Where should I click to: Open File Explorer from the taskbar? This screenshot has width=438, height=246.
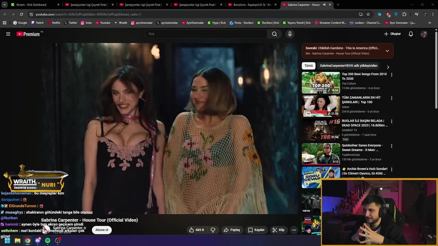17,241
